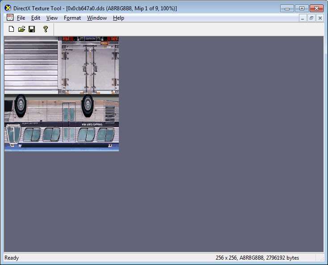Minimize the DirectX Texture Tool window
The height and width of the screenshot is (265, 328).
tap(287, 9)
